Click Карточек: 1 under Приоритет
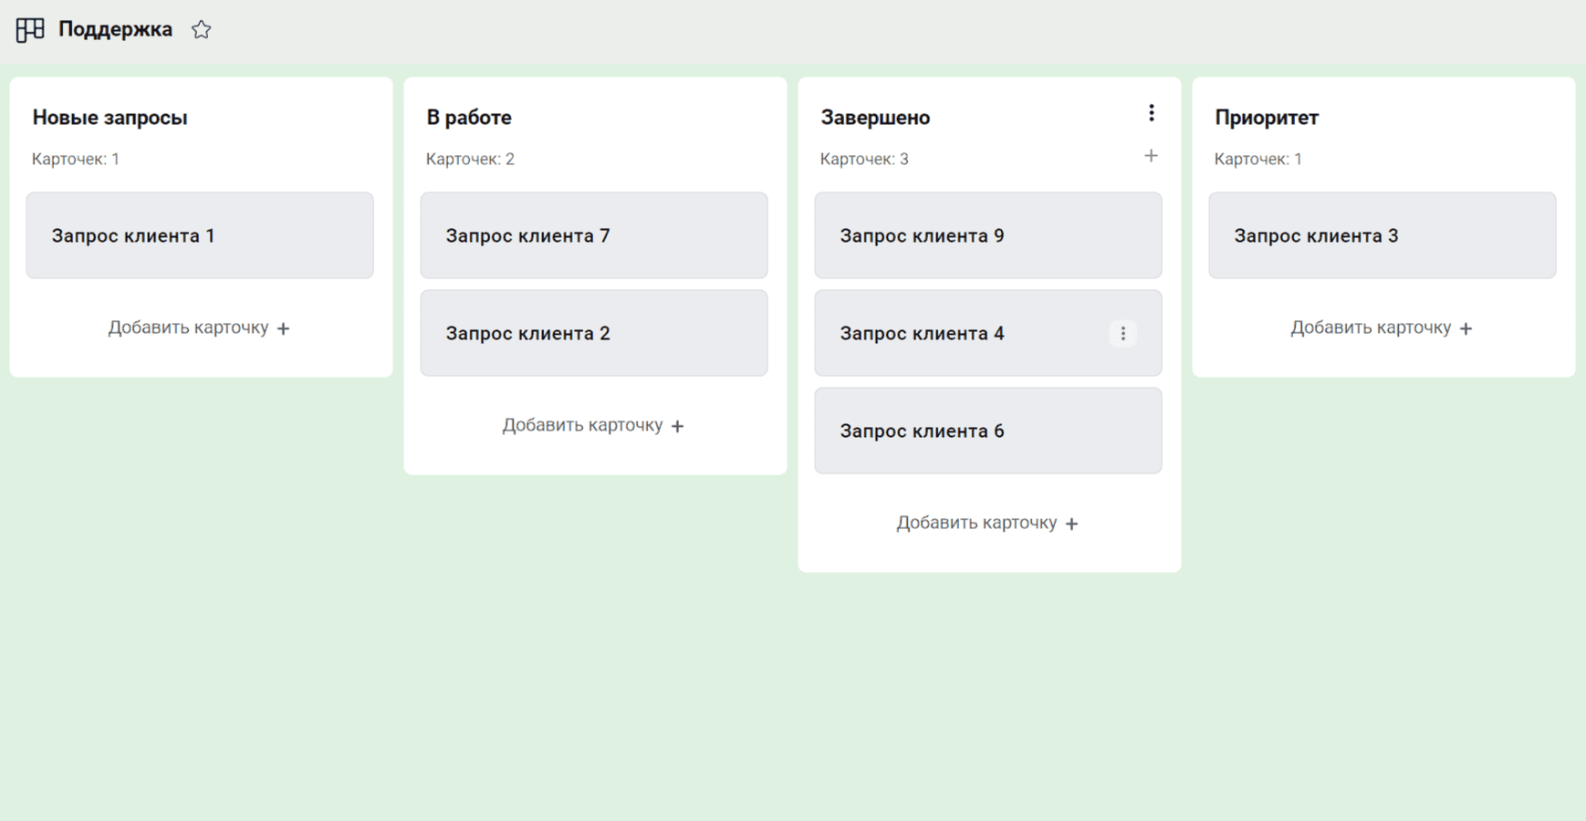Image resolution: width=1586 pixels, height=821 pixels. point(1258,159)
